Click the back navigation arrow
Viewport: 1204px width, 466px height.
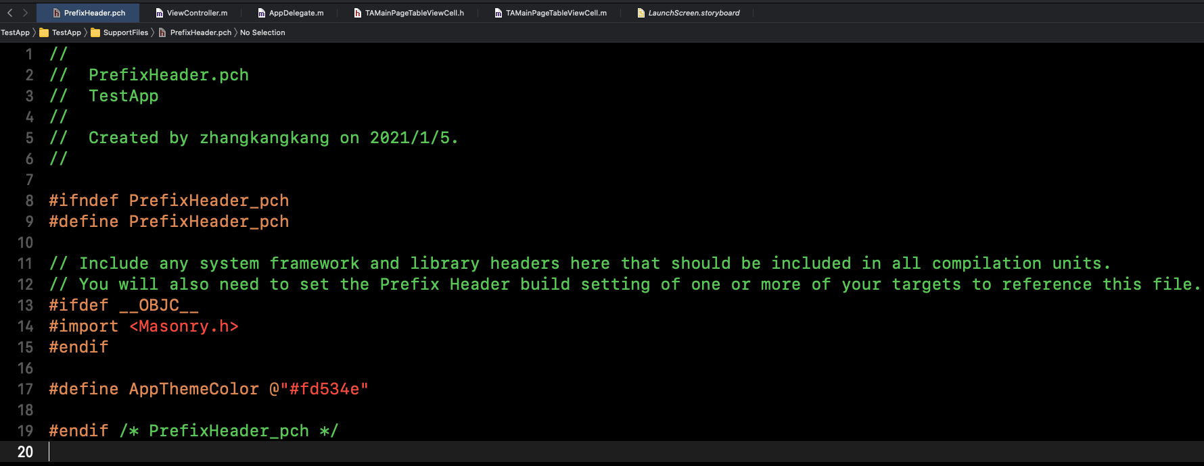[x=9, y=13]
